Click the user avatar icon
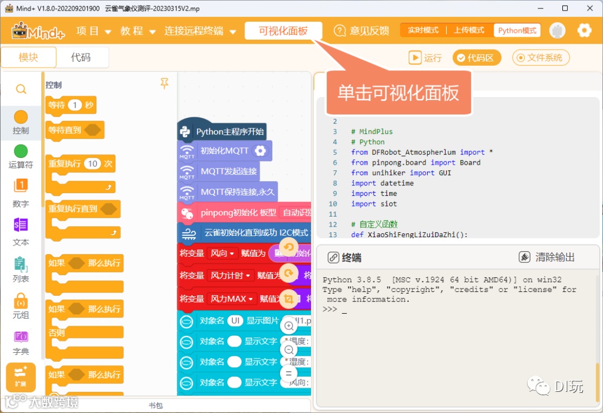603x413 pixels. [x=557, y=30]
